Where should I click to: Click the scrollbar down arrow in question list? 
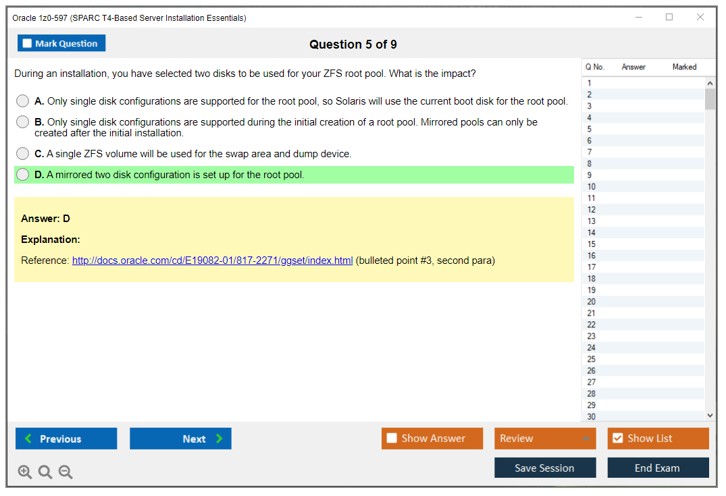710,415
